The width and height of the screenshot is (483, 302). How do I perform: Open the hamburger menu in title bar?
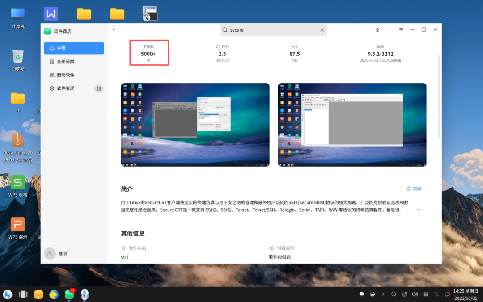tap(401, 30)
